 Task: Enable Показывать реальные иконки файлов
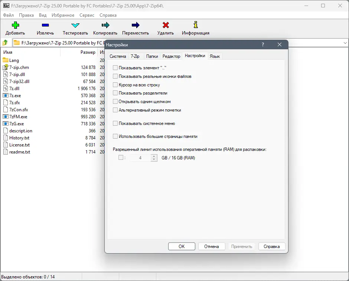pyautogui.click(x=115, y=76)
